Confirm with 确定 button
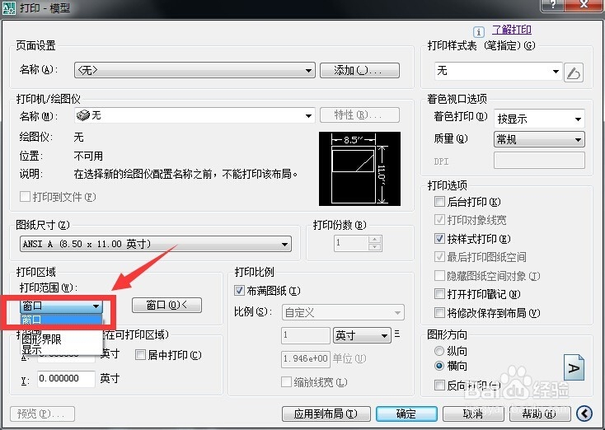Screen dimensions: 605x430 pos(406,414)
